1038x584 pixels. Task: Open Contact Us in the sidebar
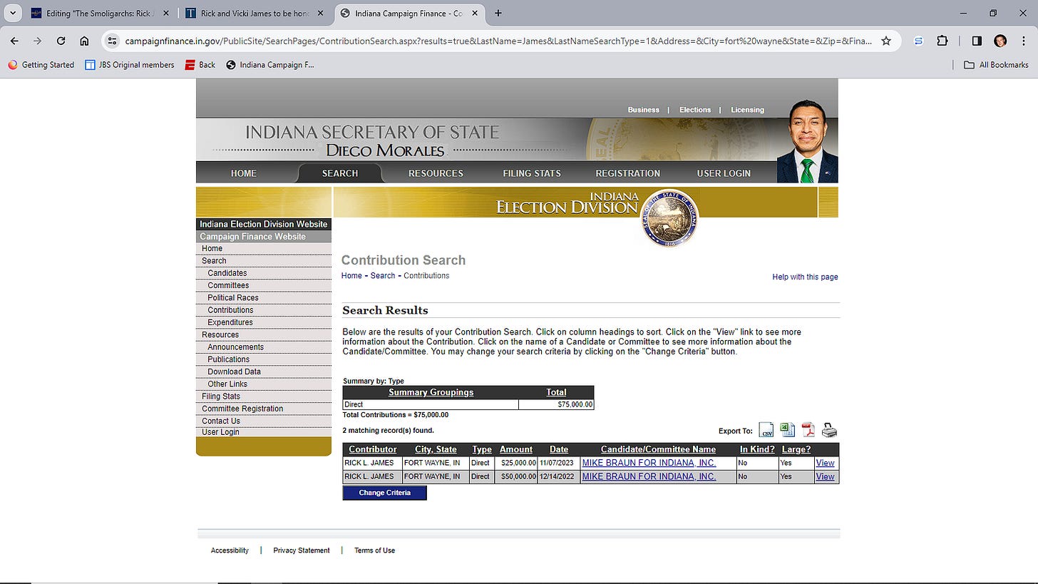tap(221, 421)
